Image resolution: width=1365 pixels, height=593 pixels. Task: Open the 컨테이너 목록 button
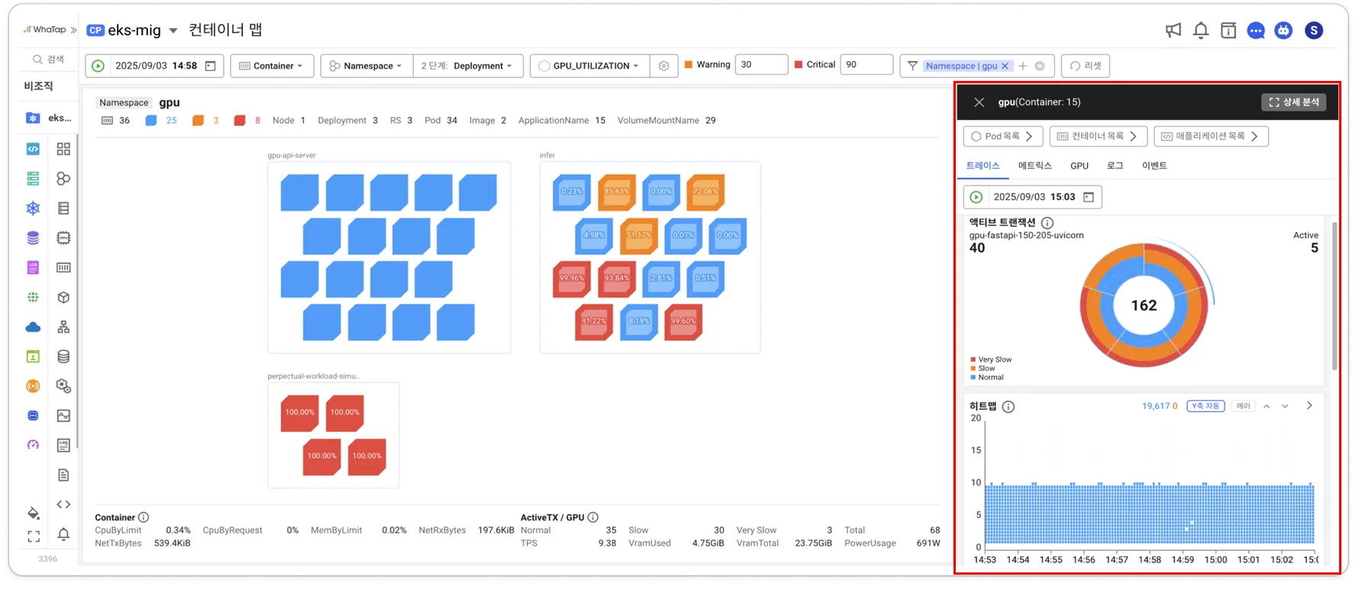coord(1098,137)
